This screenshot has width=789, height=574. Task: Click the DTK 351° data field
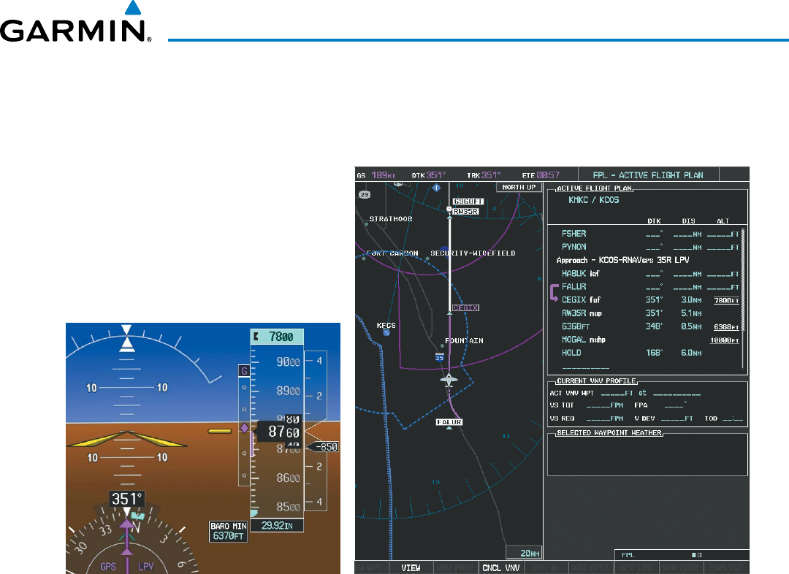[429, 175]
